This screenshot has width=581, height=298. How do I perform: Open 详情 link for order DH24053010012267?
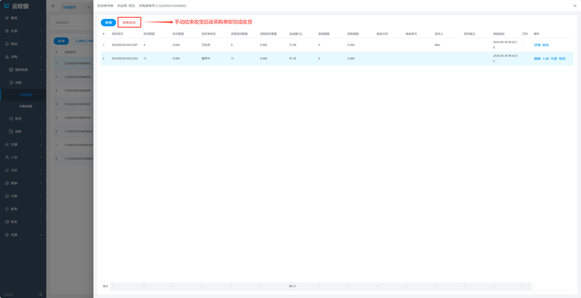click(537, 45)
